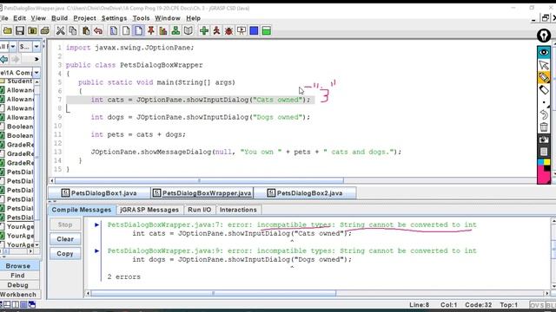Open the Build menu
The image size is (556, 312).
tap(59, 18)
